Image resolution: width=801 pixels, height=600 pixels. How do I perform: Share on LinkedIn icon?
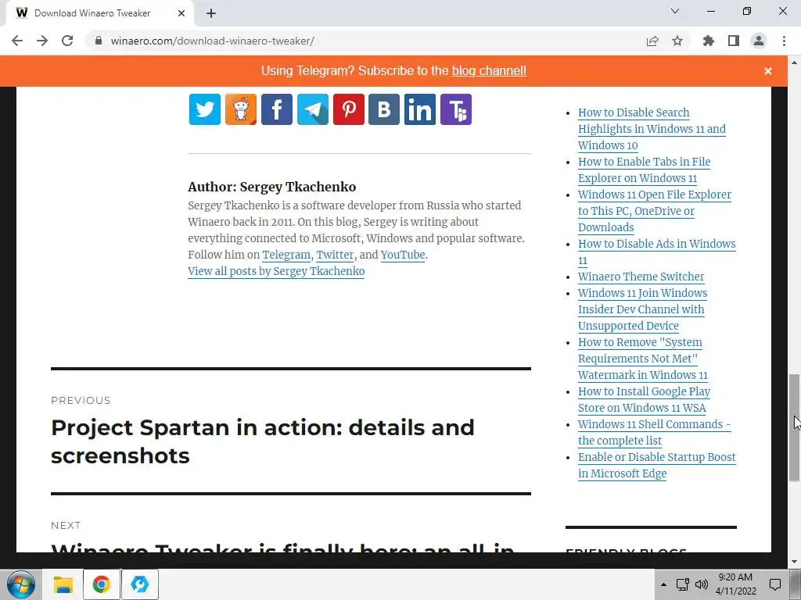coord(420,109)
